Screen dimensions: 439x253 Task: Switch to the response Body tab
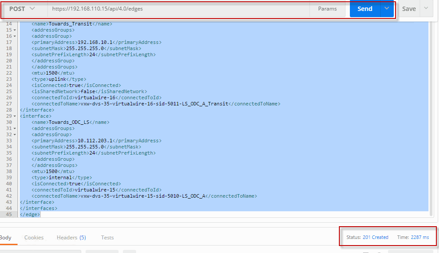[x=6, y=238]
